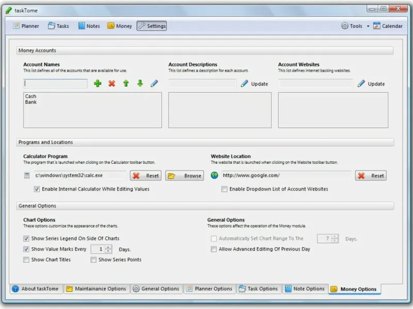Switch to the Note Options tab

(305, 289)
